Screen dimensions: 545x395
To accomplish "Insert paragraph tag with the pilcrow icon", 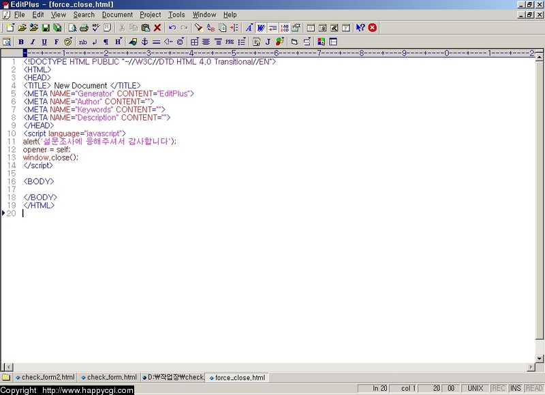I will [x=106, y=42].
